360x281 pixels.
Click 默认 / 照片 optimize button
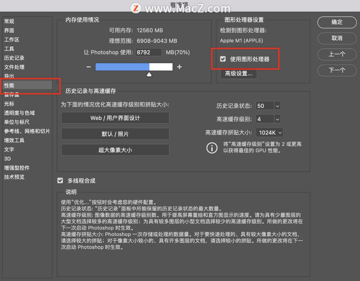pos(115,134)
